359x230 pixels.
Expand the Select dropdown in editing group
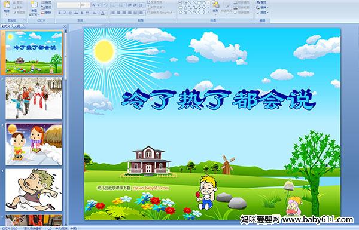(262, 13)
